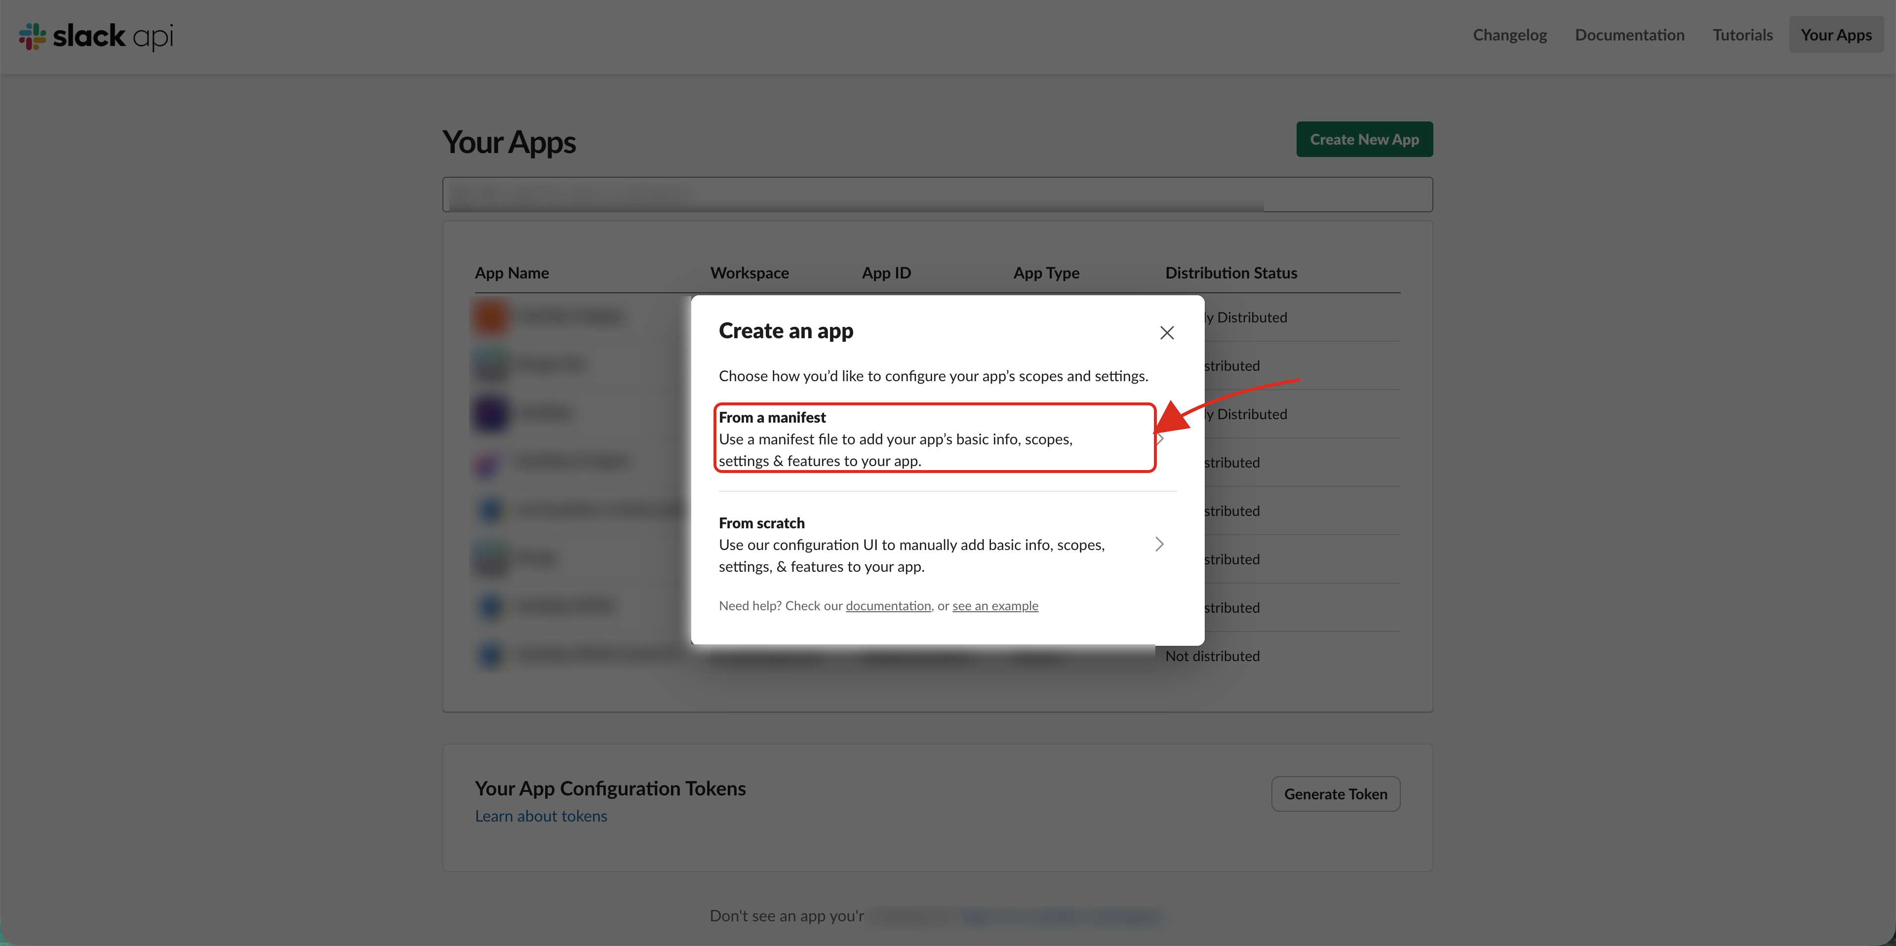Open the Learn about tokens link

(541, 816)
